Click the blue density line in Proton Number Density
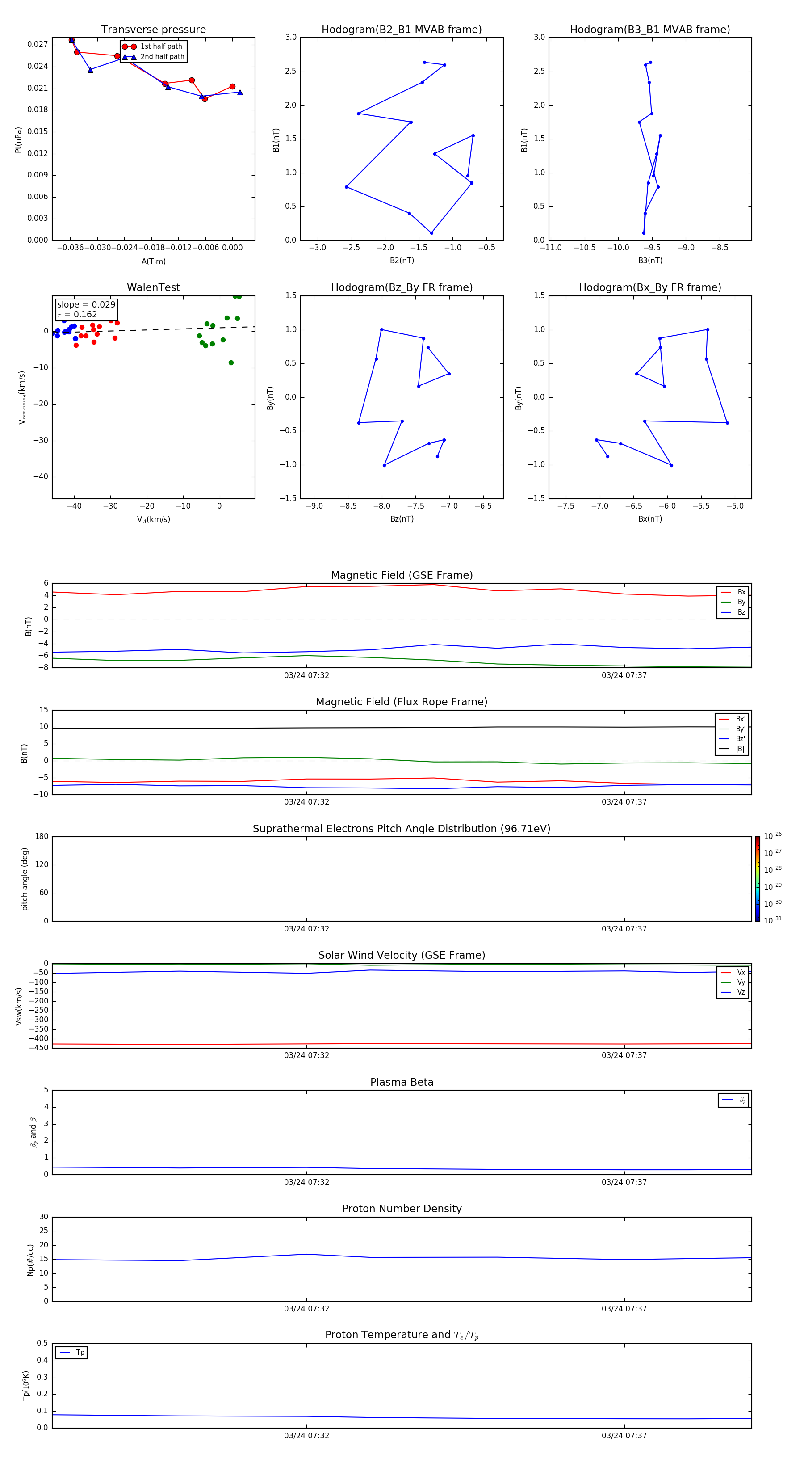This screenshot has width=804, height=1475. [x=402, y=1257]
